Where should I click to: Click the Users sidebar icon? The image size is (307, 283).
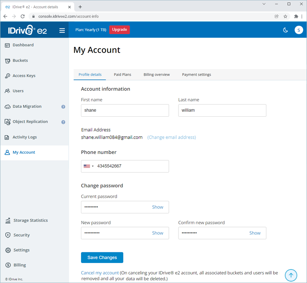7,91
